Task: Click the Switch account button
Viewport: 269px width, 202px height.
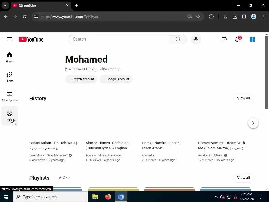Action: click(x=81, y=79)
